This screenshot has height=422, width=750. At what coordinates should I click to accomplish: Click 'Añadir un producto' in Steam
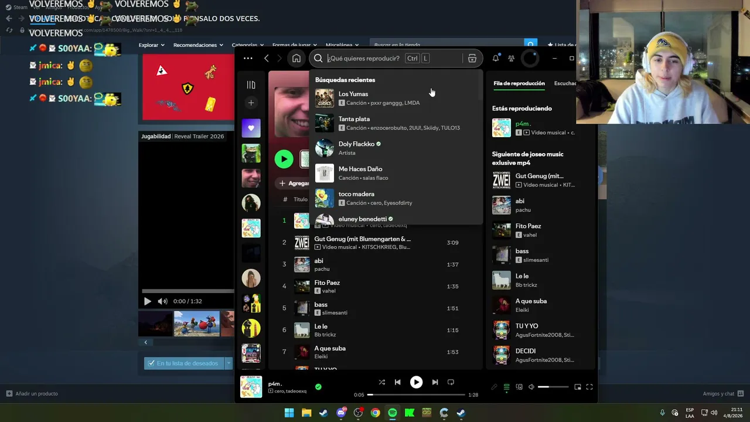32,394
